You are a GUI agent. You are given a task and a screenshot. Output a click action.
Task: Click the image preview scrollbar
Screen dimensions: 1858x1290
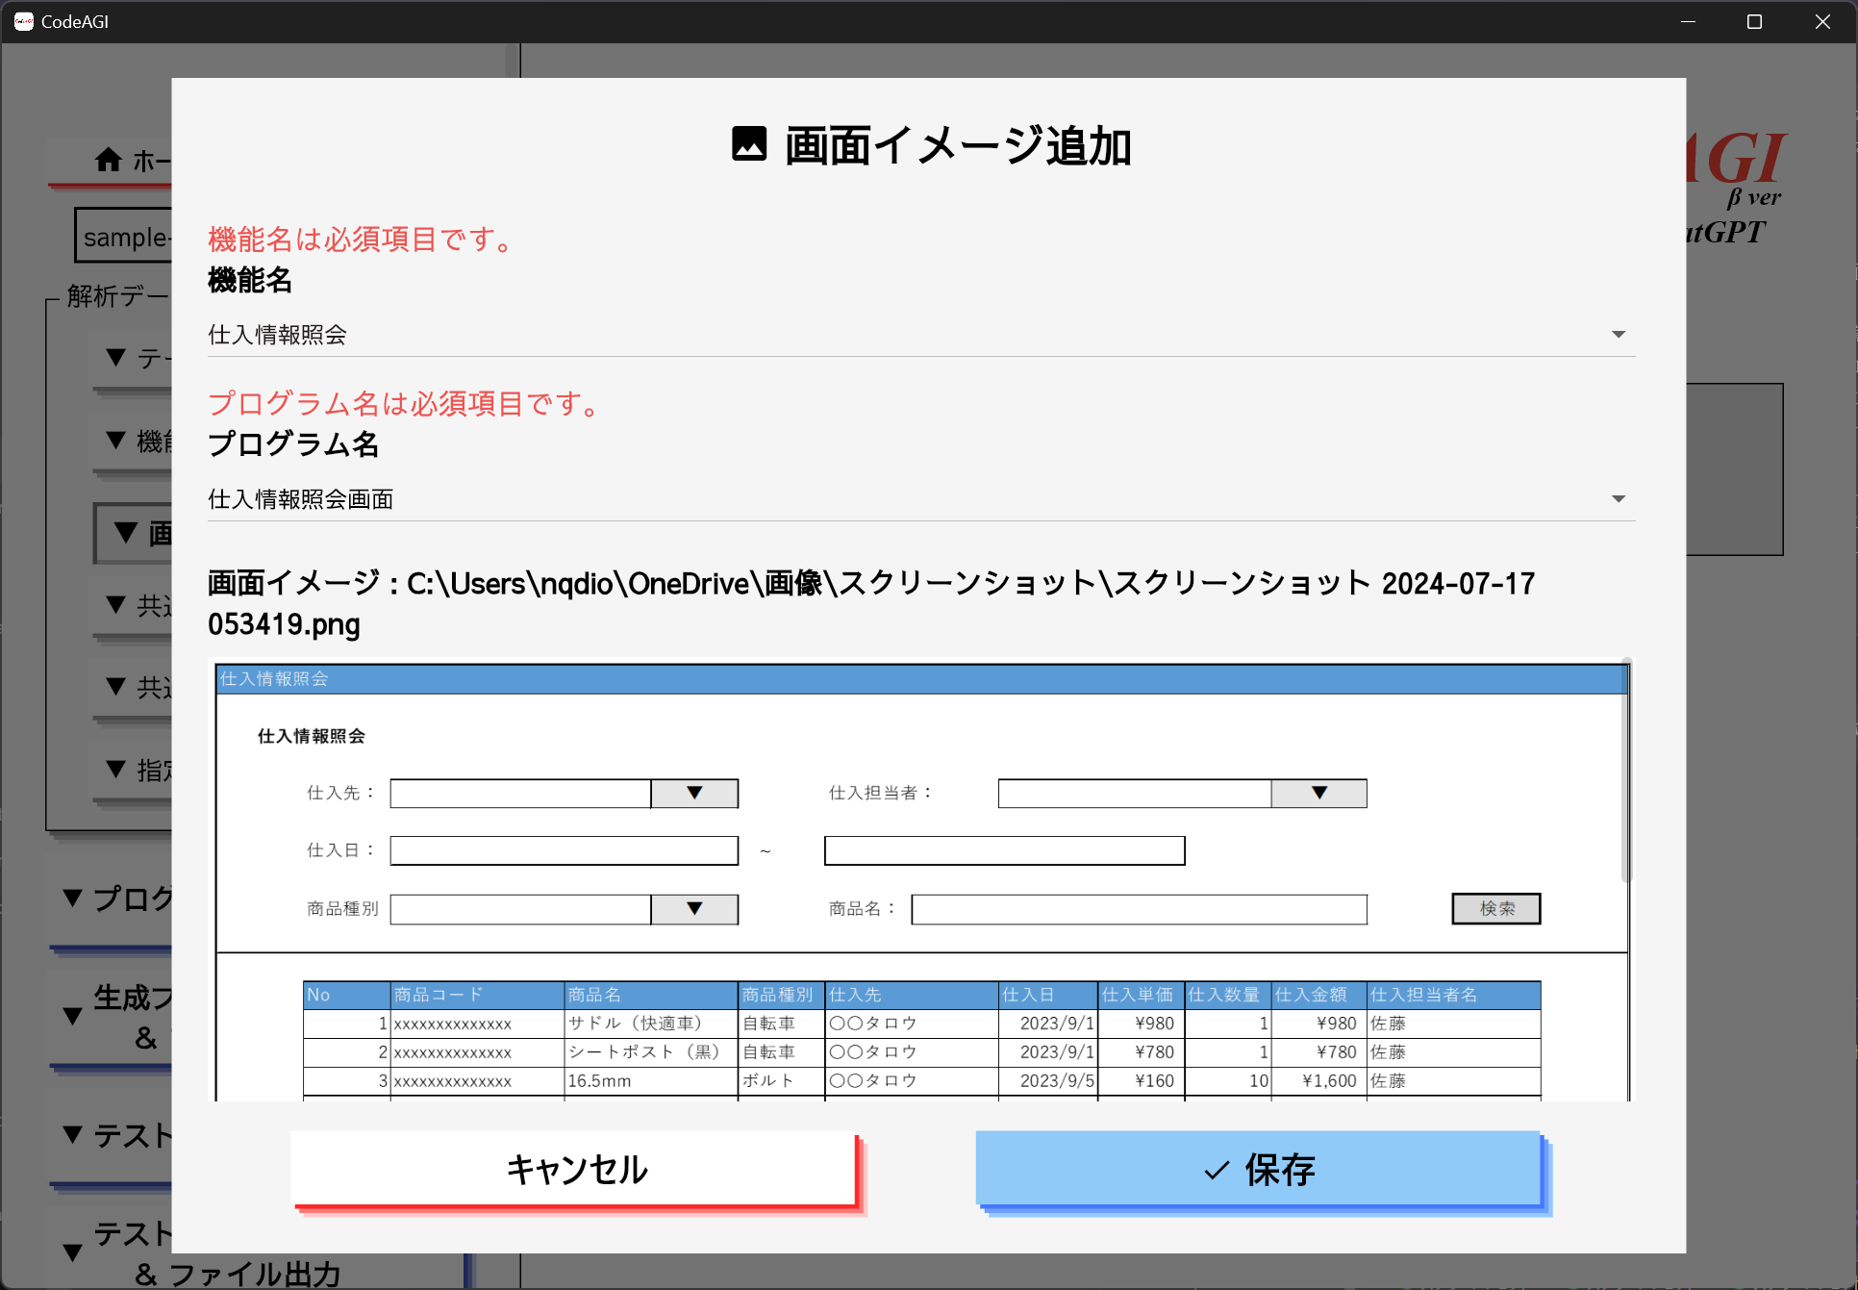tap(1626, 770)
